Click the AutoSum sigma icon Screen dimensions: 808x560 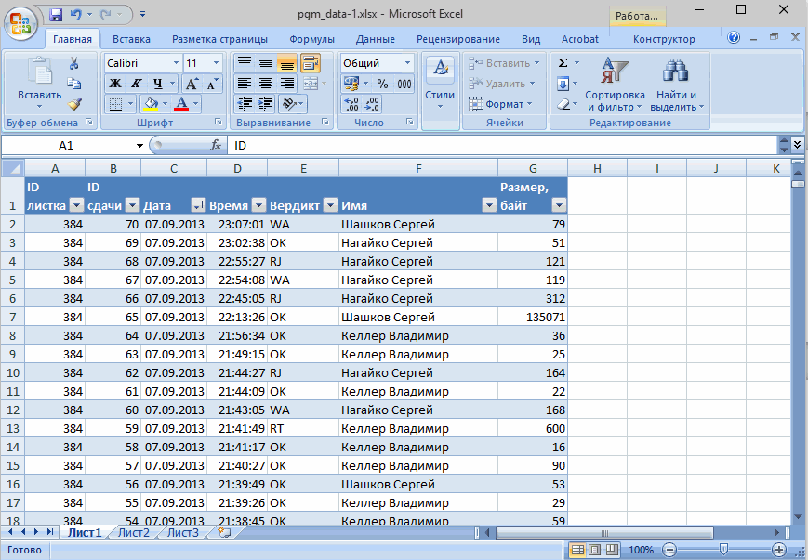tap(563, 63)
